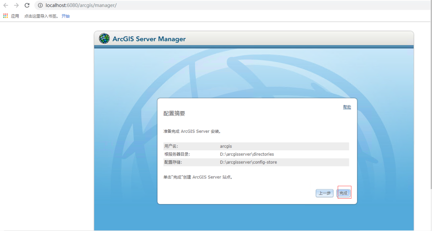The height and width of the screenshot is (231, 432).
Task: Click the 点击这里导入书签 text
Action: pyautogui.click(x=41, y=16)
